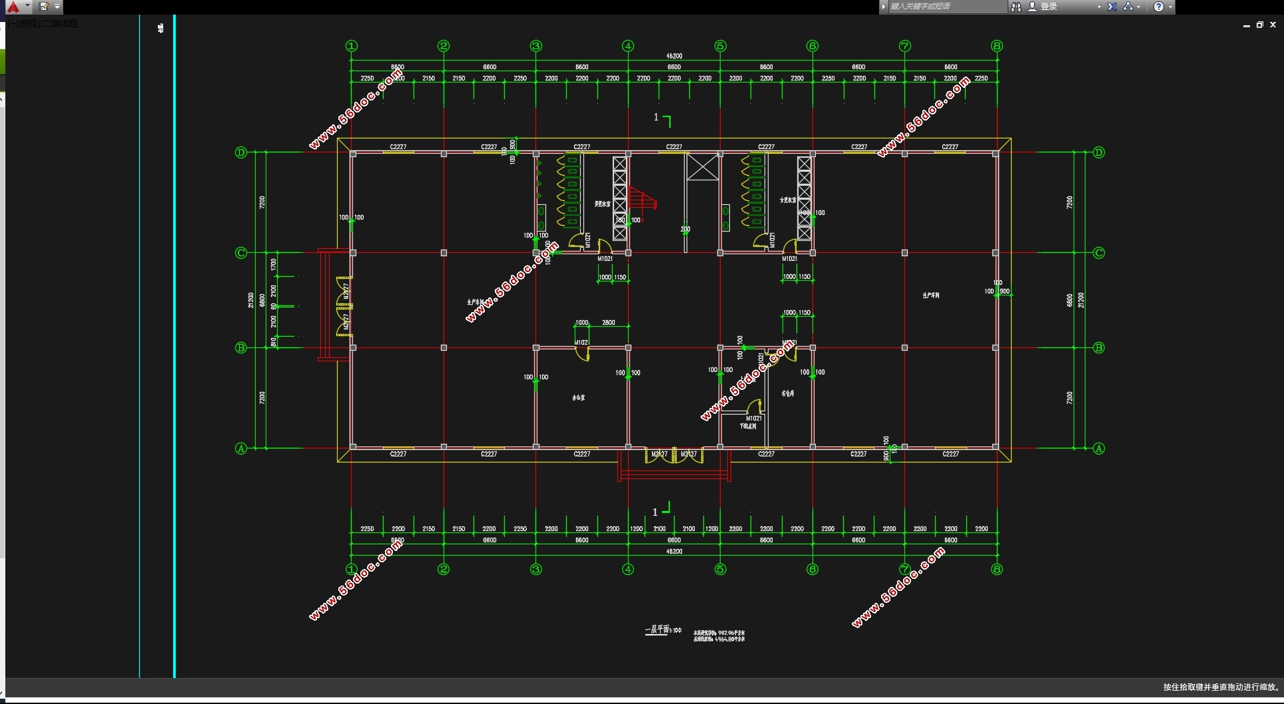The height and width of the screenshot is (704, 1284).
Task: Click the keyword search input field
Action: point(946,7)
